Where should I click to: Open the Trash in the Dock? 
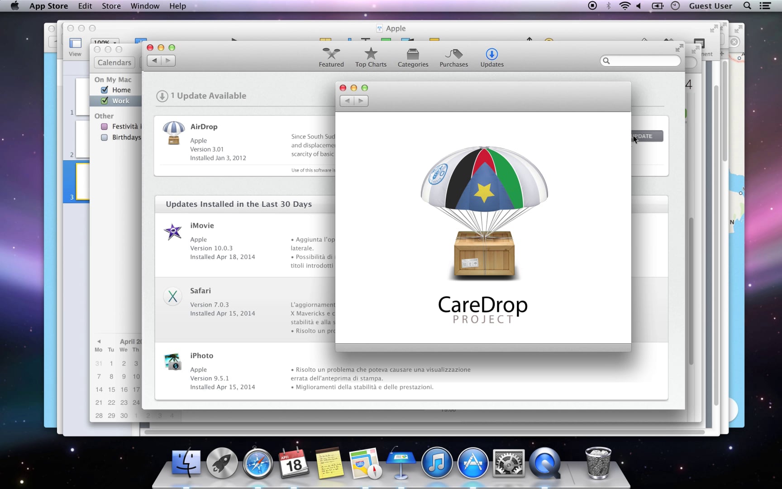pyautogui.click(x=598, y=463)
